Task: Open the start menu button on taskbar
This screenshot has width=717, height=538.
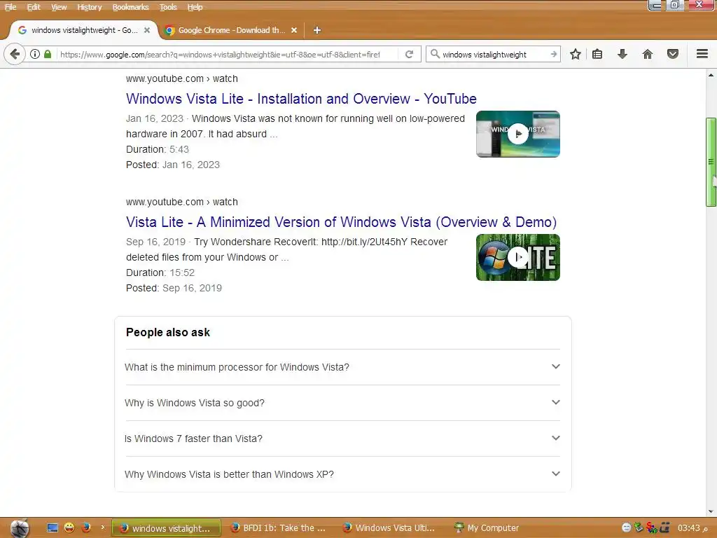Action: [20, 528]
